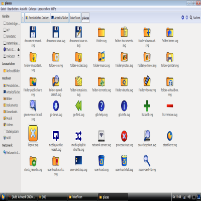Screen dimensions: 201x201
Task: Select the folder-locked.svg icon
Action: pyautogui.click(x=78, y=57)
